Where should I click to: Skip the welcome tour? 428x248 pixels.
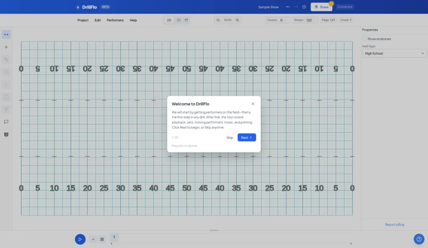229,138
